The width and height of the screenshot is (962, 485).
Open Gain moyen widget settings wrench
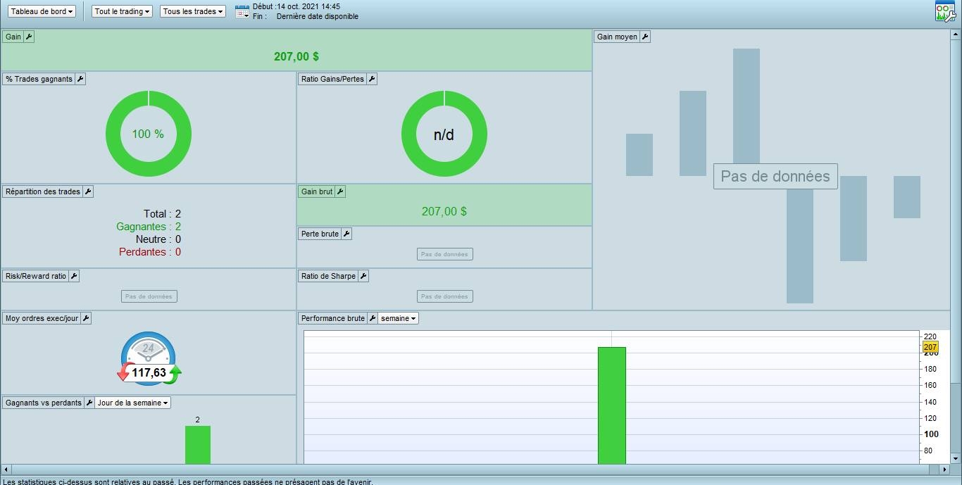point(645,37)
